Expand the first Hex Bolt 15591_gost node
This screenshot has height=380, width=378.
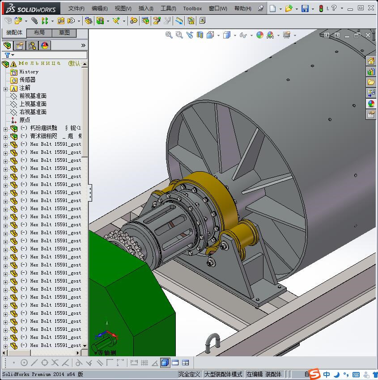click(x=5, y=145)
